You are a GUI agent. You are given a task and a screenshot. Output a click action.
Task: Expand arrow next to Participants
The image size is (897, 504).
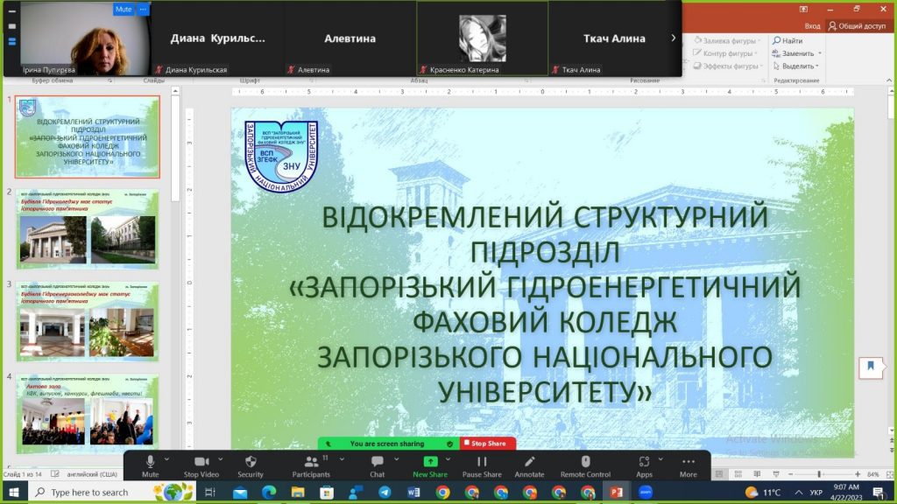tap(342, 458)
